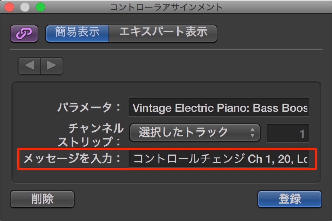
Task: Open the 選択したトラック channel strip dropdown
Action: coord(195,133)
